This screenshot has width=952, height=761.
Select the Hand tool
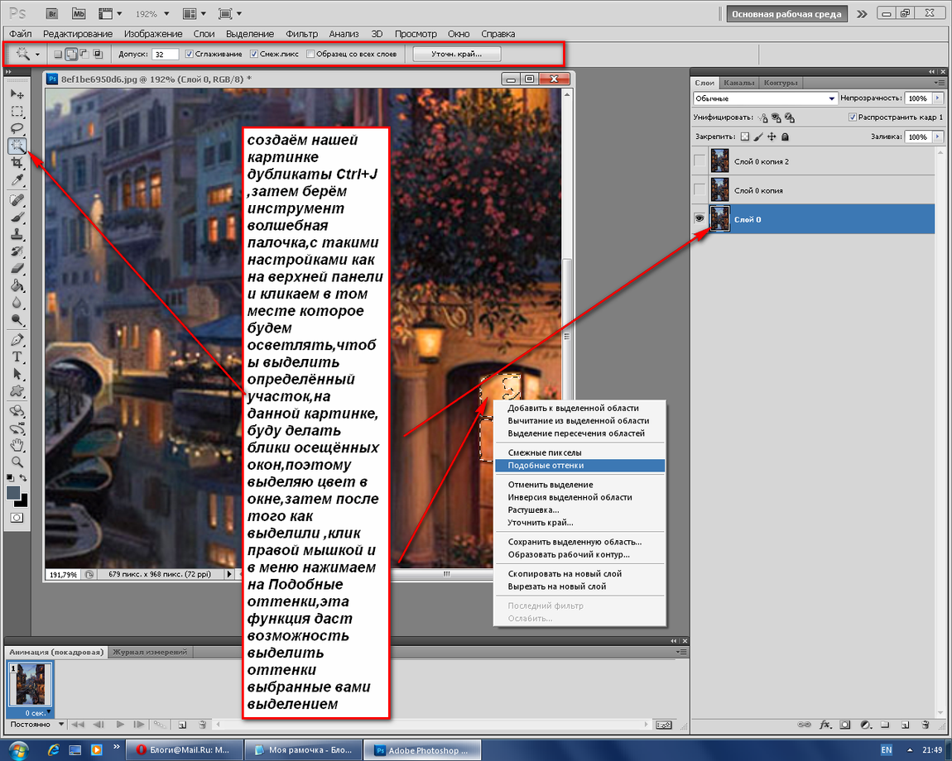pyautogui.click(x=17, y=446)
